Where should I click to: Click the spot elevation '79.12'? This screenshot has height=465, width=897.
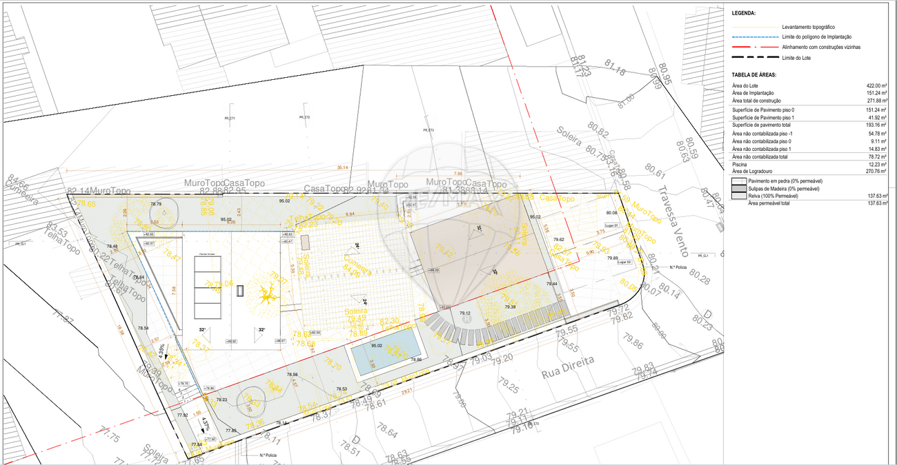465,313
